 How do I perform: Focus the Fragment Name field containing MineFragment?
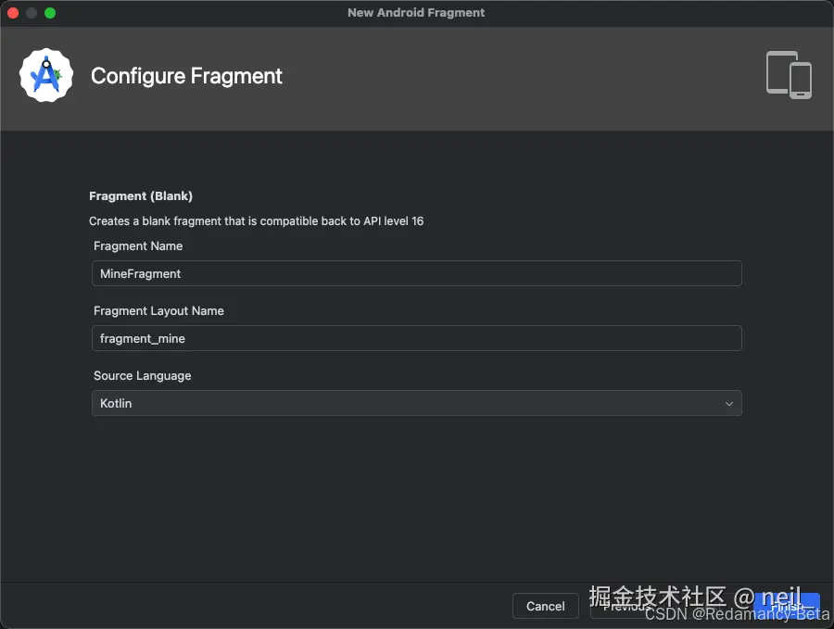point(417,273)
